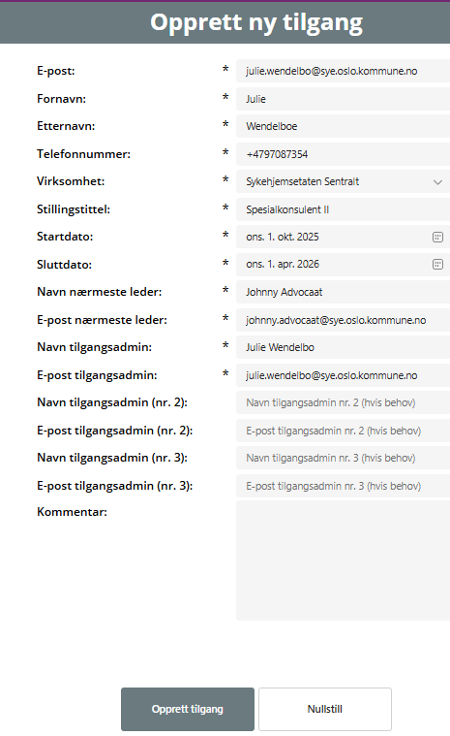Viewport: 450px width, 736px height.
Task: Select the Telefonnummer input field
Action: click(343, 154)
